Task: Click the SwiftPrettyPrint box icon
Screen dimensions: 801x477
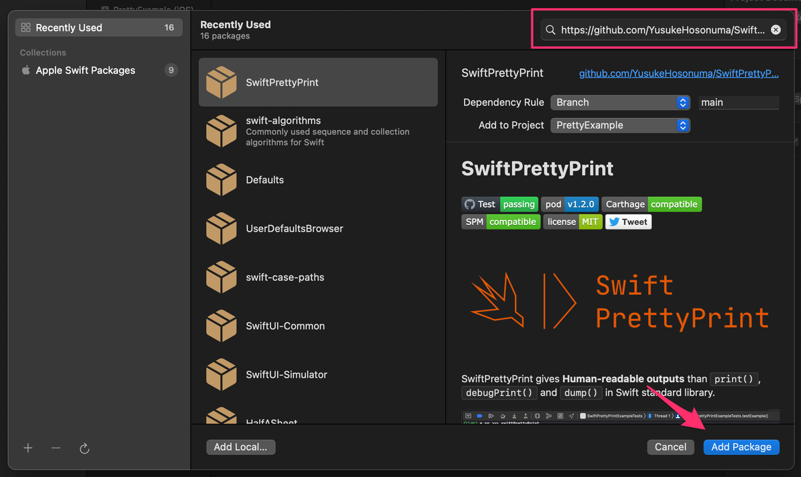Action: (x=221, y=82)
